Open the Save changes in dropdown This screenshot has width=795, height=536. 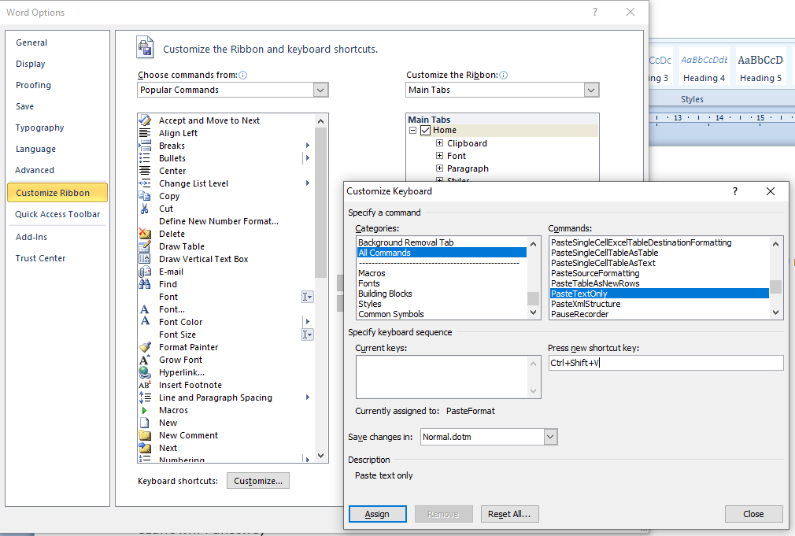(x=550, y=437)
